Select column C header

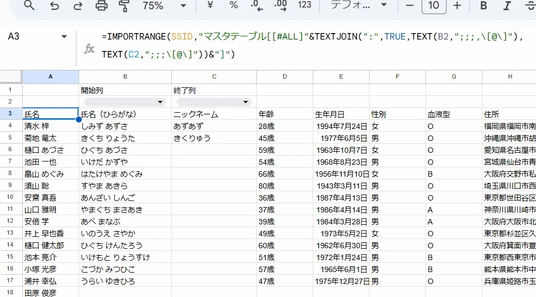click(x=214, y=77)
